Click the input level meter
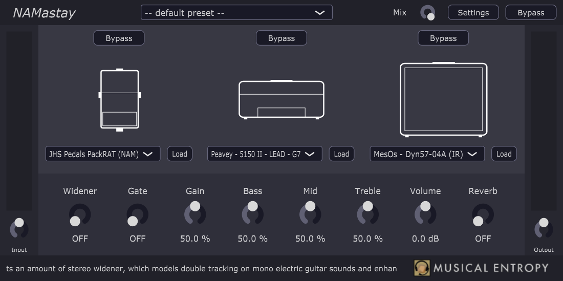Image resolution: width=563 pixels, height=281 pixels. [19, 121]
